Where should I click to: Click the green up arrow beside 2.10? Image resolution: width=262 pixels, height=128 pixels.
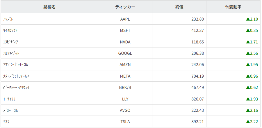pos(248,19)
